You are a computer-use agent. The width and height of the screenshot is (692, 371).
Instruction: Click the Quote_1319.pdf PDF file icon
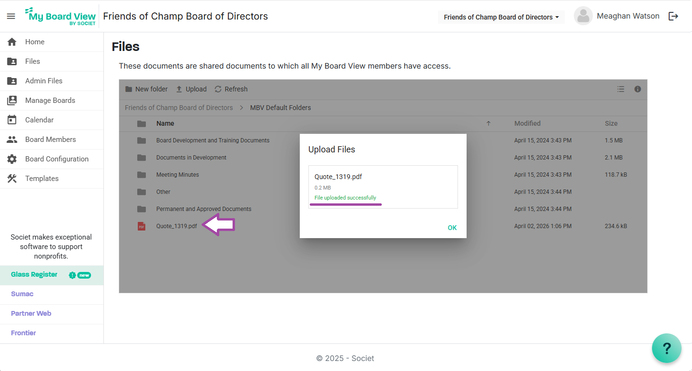coord(142,226)
